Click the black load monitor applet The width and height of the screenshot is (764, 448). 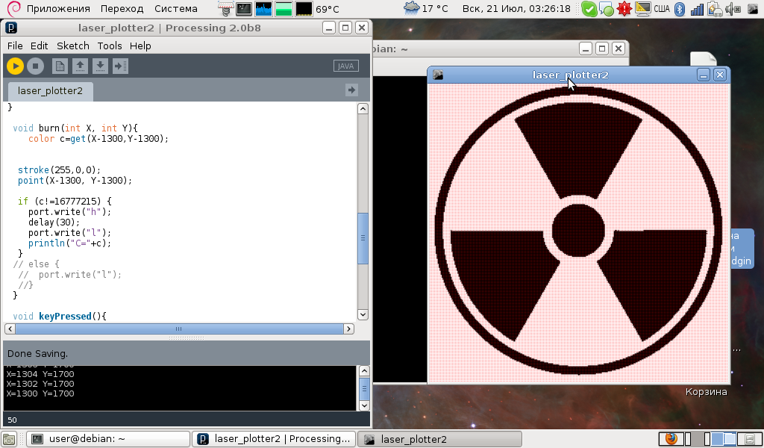tap(304, 9)
